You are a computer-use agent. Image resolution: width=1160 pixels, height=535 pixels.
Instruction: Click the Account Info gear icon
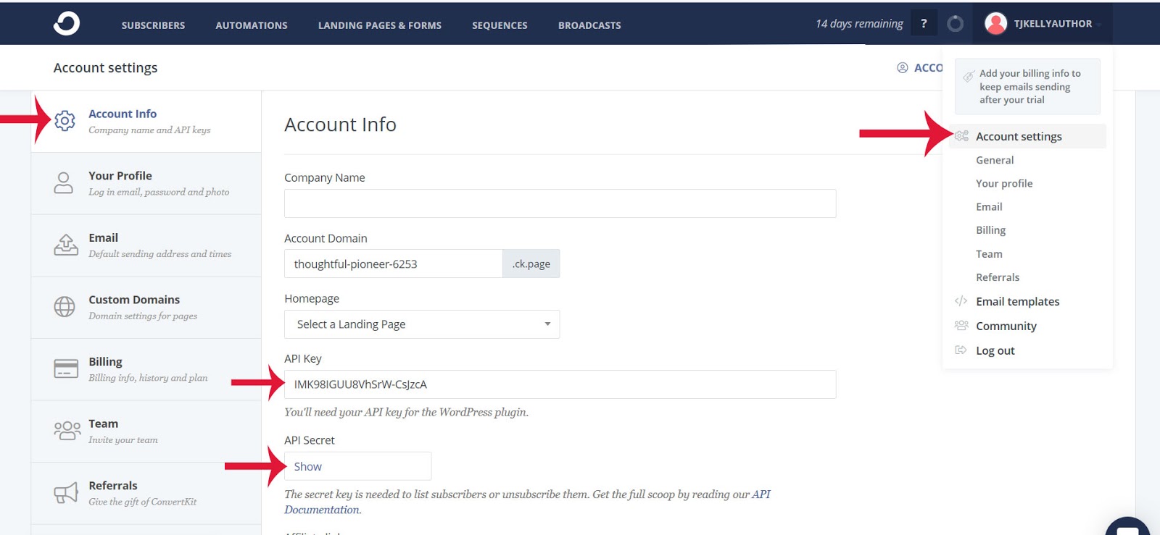pyautogui.click(x=65, y=121)
